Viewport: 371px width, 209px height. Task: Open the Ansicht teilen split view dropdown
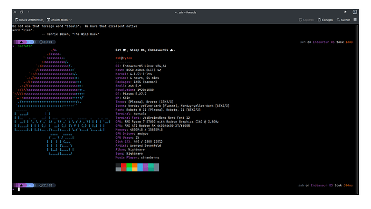pos(59,20)
